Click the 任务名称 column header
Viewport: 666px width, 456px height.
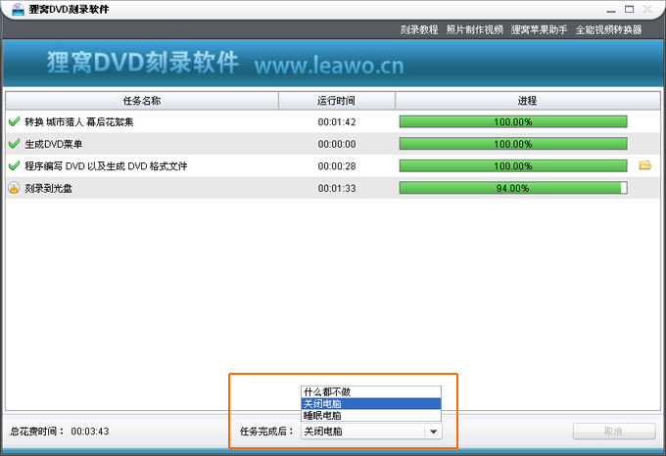tap(142, 101)
